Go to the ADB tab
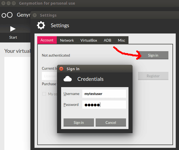Viewport: 179px width, 150px height. [x=107, y=40]
